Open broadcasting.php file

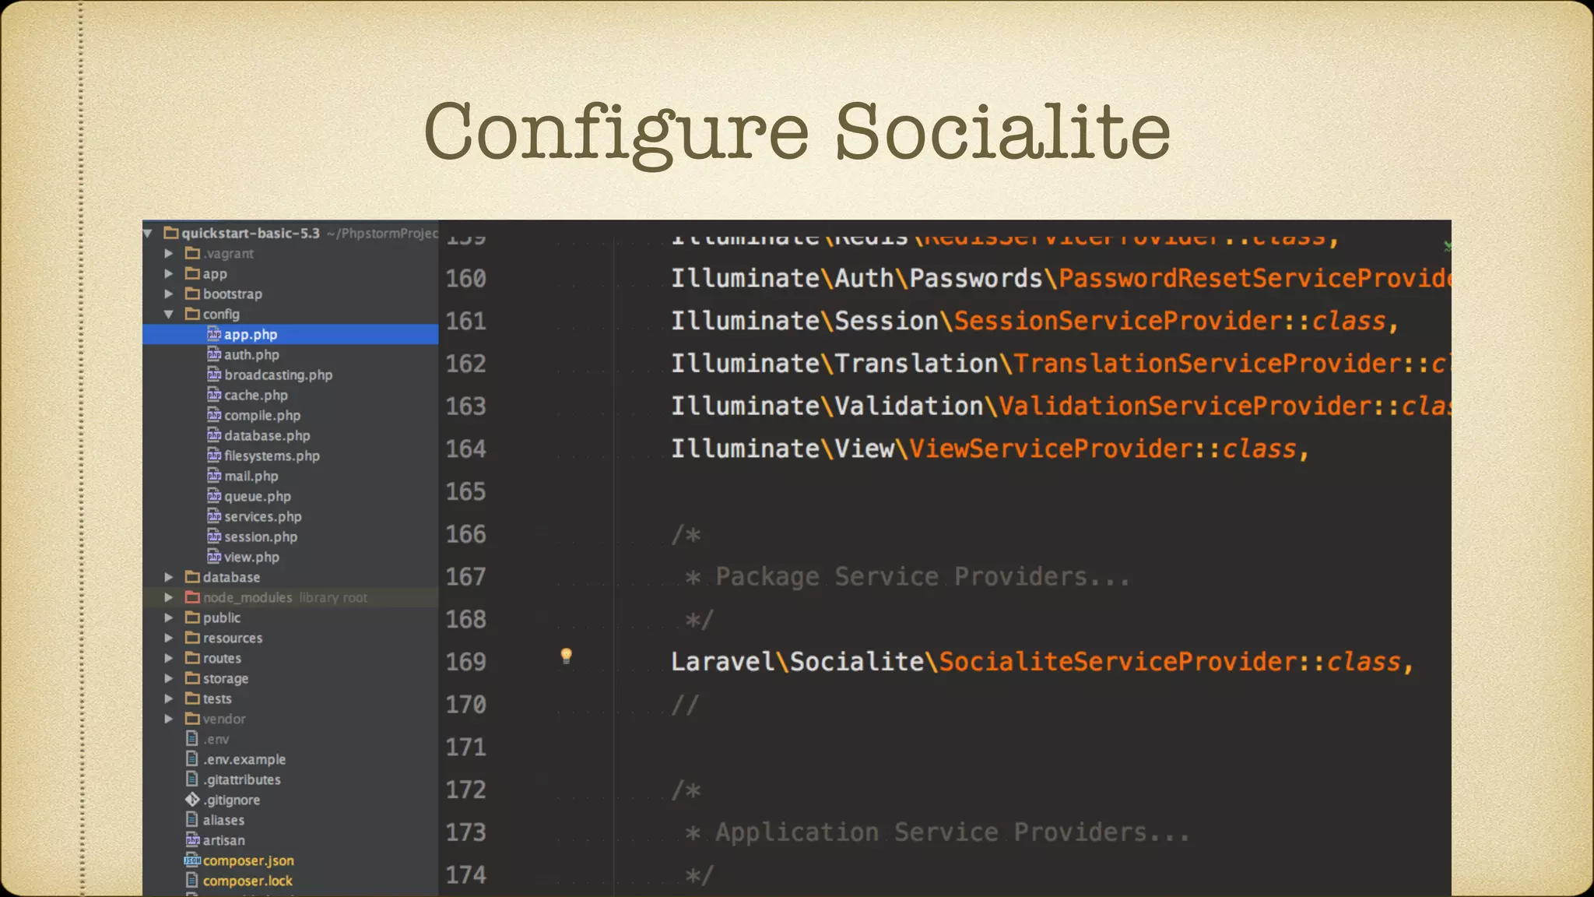tap(278, 375)
